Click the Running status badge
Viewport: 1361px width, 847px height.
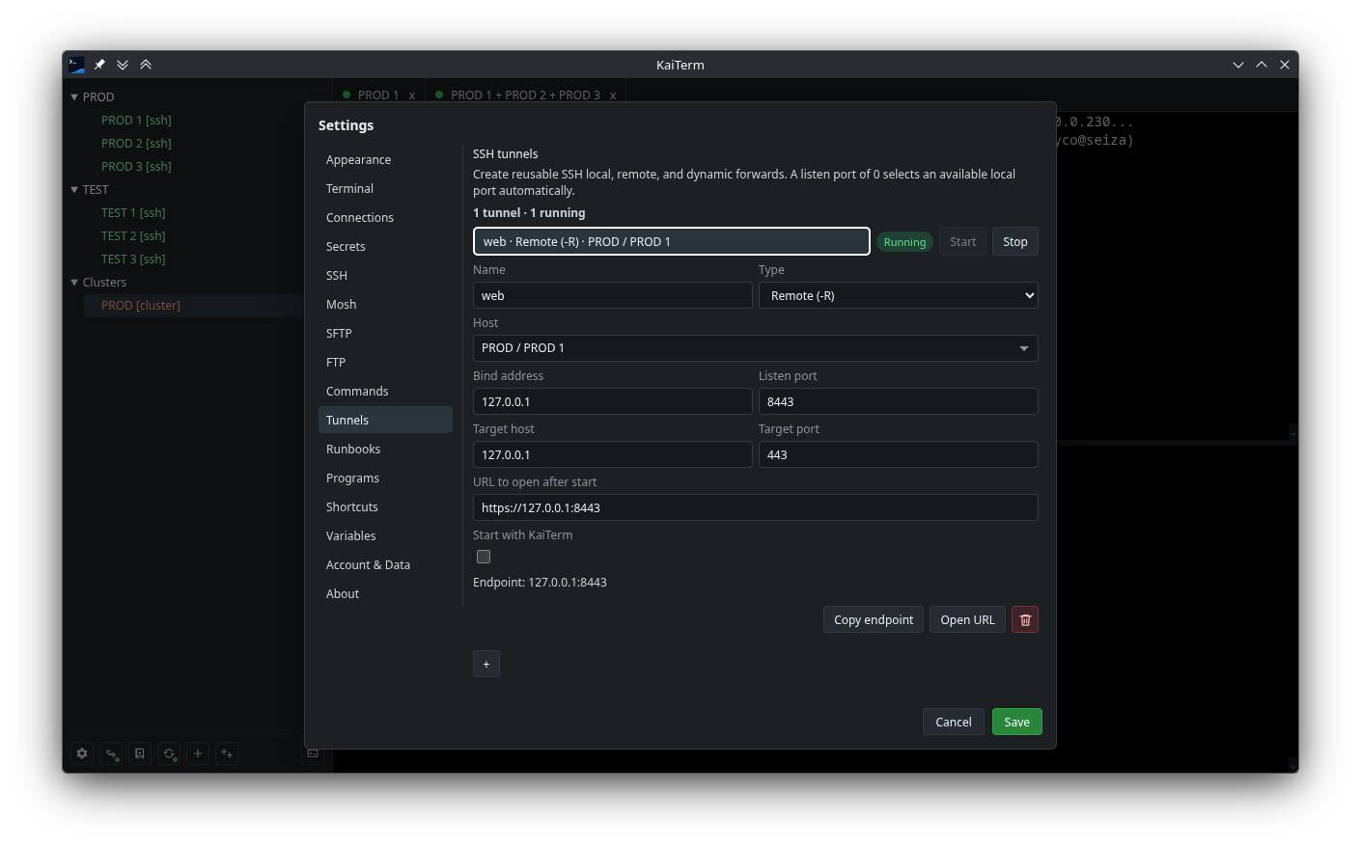pyautogui.click(x=904, y=242)
